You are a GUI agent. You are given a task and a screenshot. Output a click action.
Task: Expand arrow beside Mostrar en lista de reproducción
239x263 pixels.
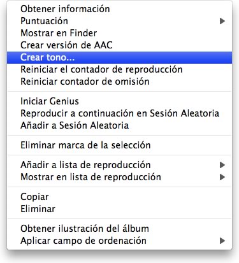pyautogui.click(x=222, y=177)
